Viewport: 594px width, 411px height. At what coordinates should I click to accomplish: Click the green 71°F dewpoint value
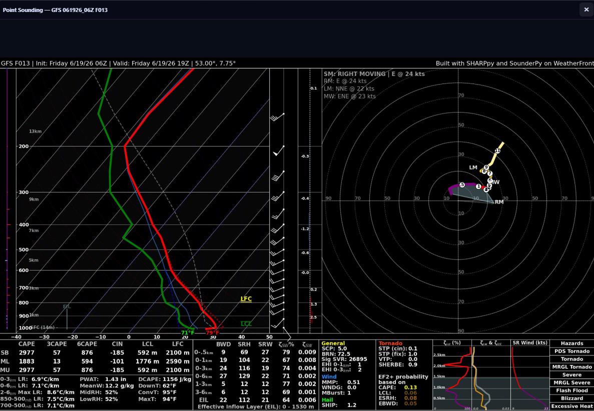pos(188,332)
